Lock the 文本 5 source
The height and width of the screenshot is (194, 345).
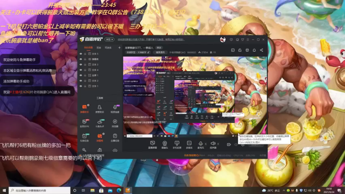pyautogui.click(x=85, y=53)
